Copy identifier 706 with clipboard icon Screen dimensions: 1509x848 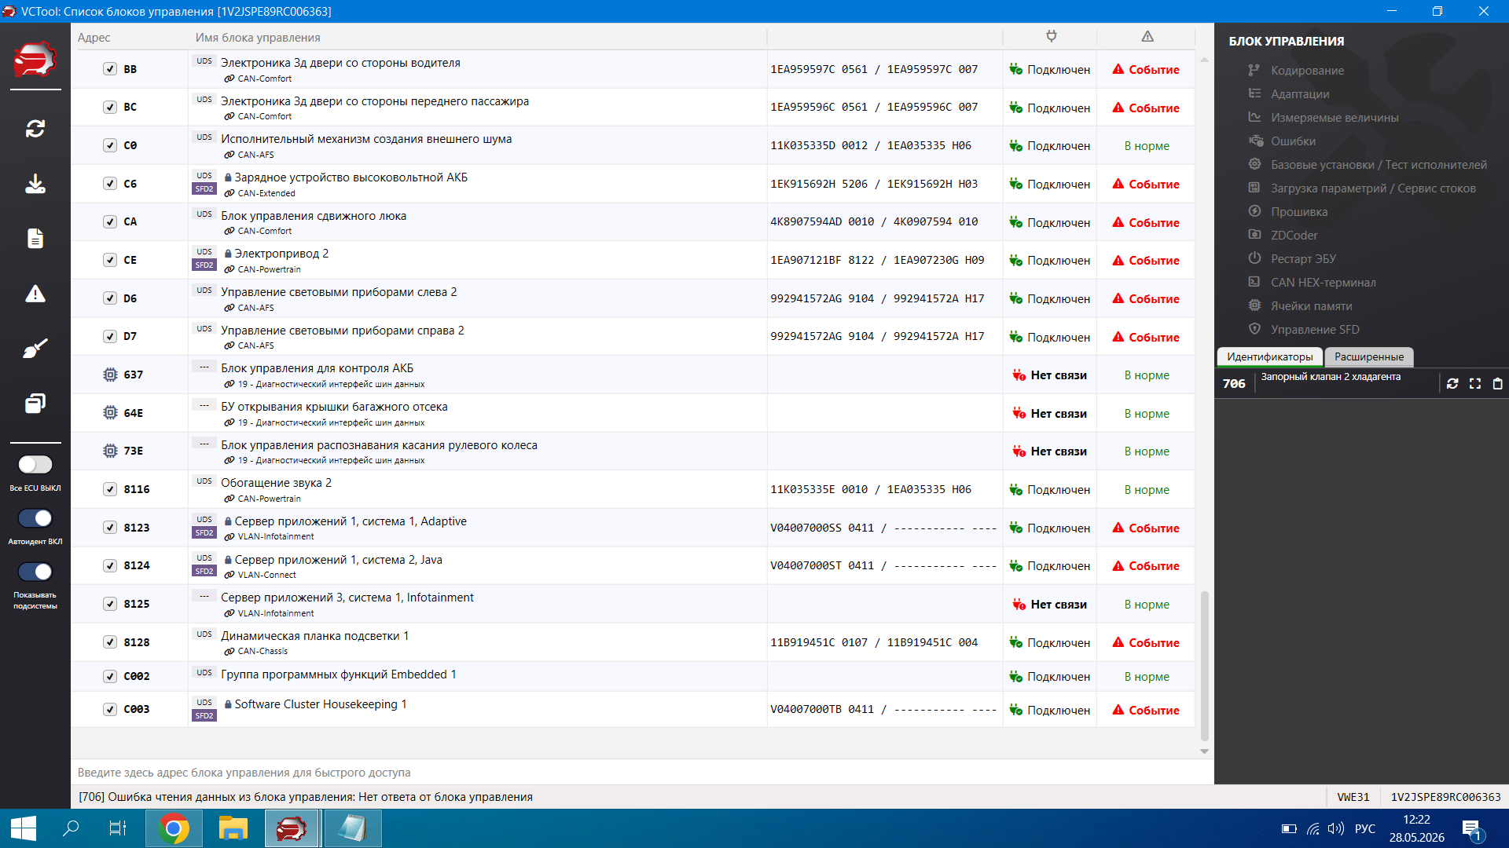click(x=1497, y=383)
